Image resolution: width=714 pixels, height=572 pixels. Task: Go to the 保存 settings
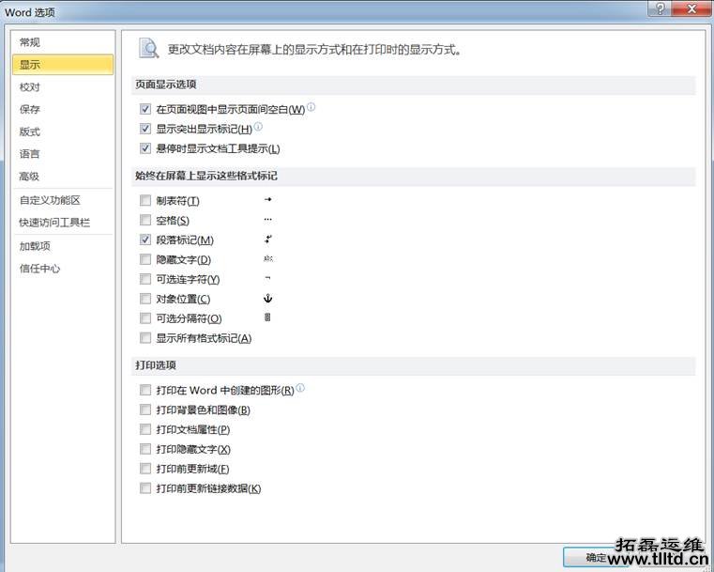click(x=63, y=109)
